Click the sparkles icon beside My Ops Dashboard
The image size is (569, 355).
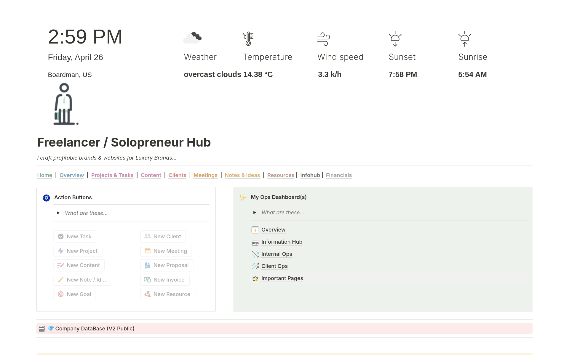click(x=243, y=198)
